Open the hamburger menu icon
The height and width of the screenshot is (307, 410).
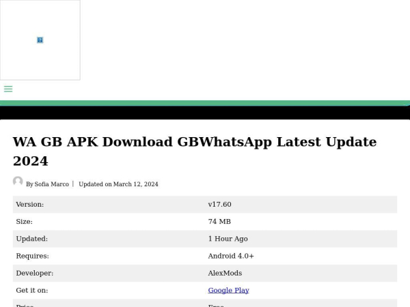(8, 89)
